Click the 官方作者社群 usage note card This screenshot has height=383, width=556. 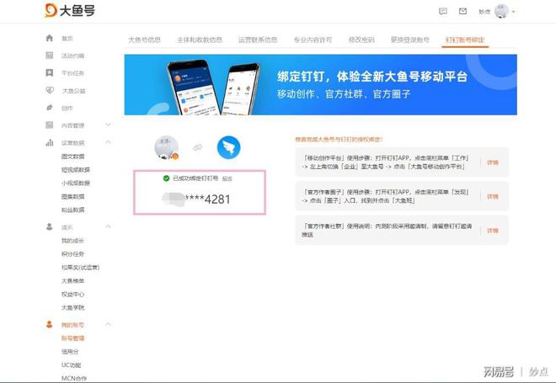[402, 231]
